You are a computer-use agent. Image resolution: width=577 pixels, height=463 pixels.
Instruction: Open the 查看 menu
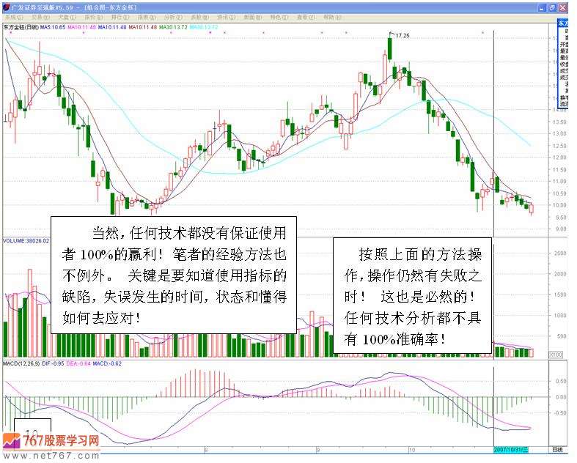coord(306,18)
